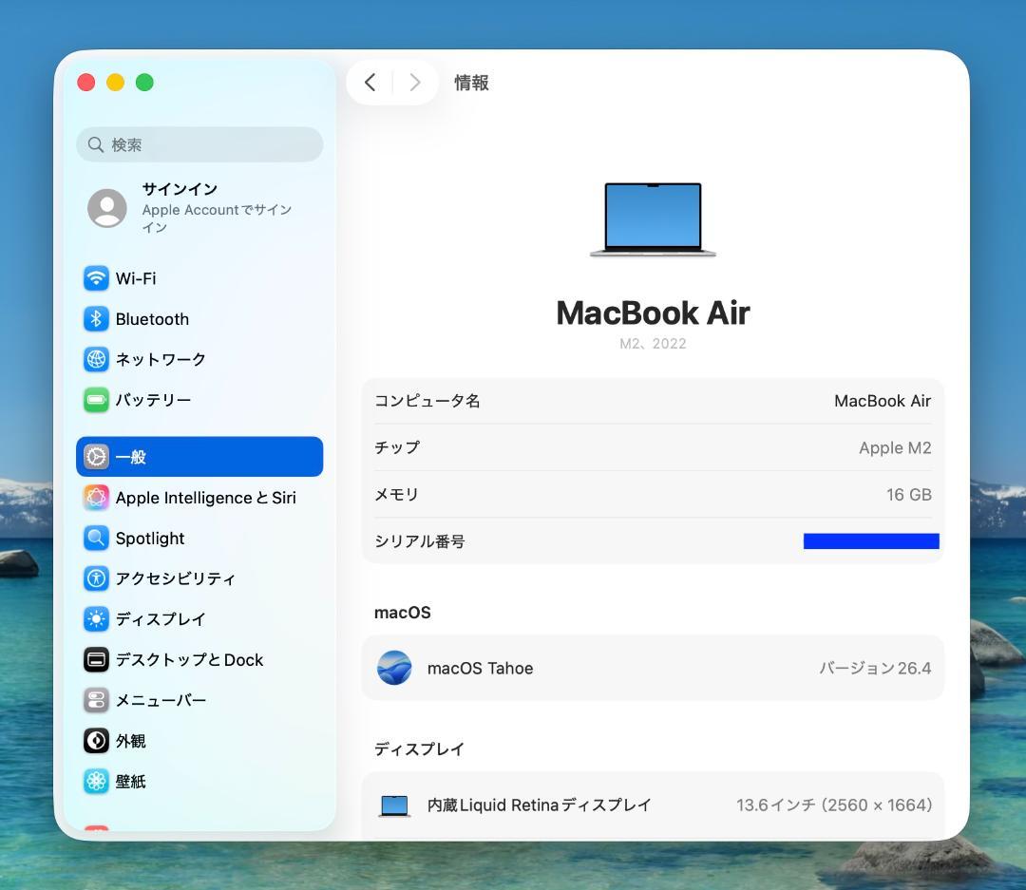
Task: Open the macOS Tahoe version row
Action: click(x=653, y=668)
